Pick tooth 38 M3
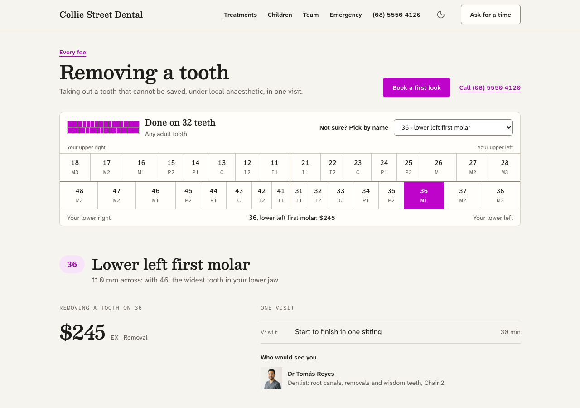The image size is (580, 408). click(x=501, y=195)
